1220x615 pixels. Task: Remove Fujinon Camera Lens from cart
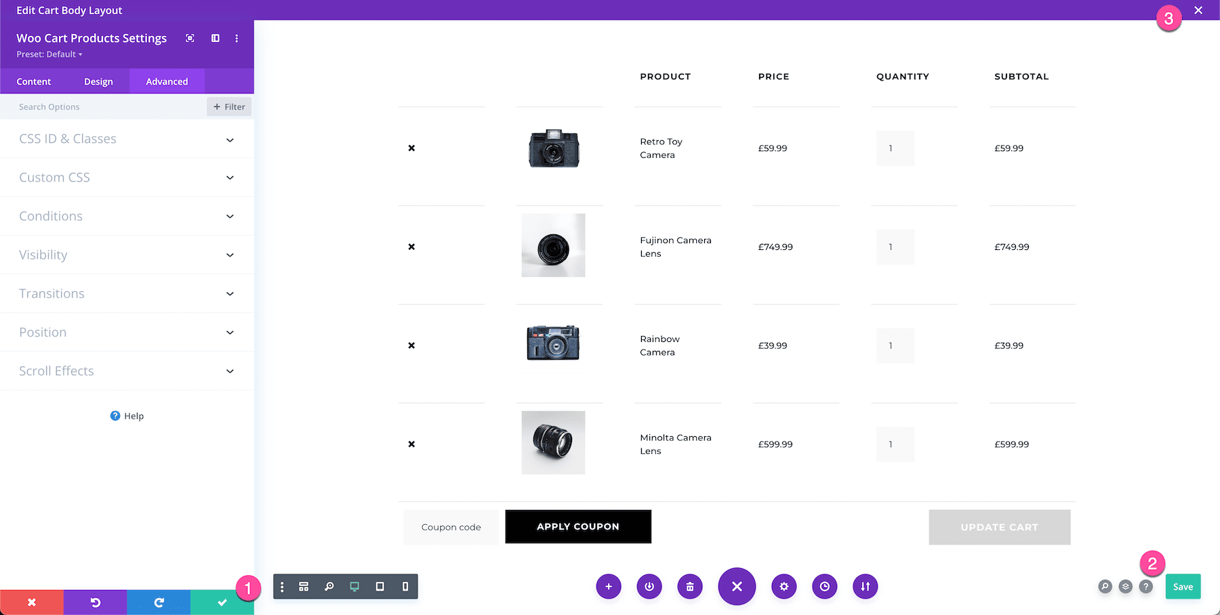click(411, 247)
